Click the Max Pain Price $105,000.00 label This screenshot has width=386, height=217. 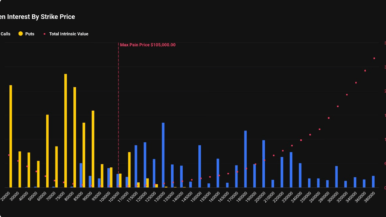[x=147, y=45]
